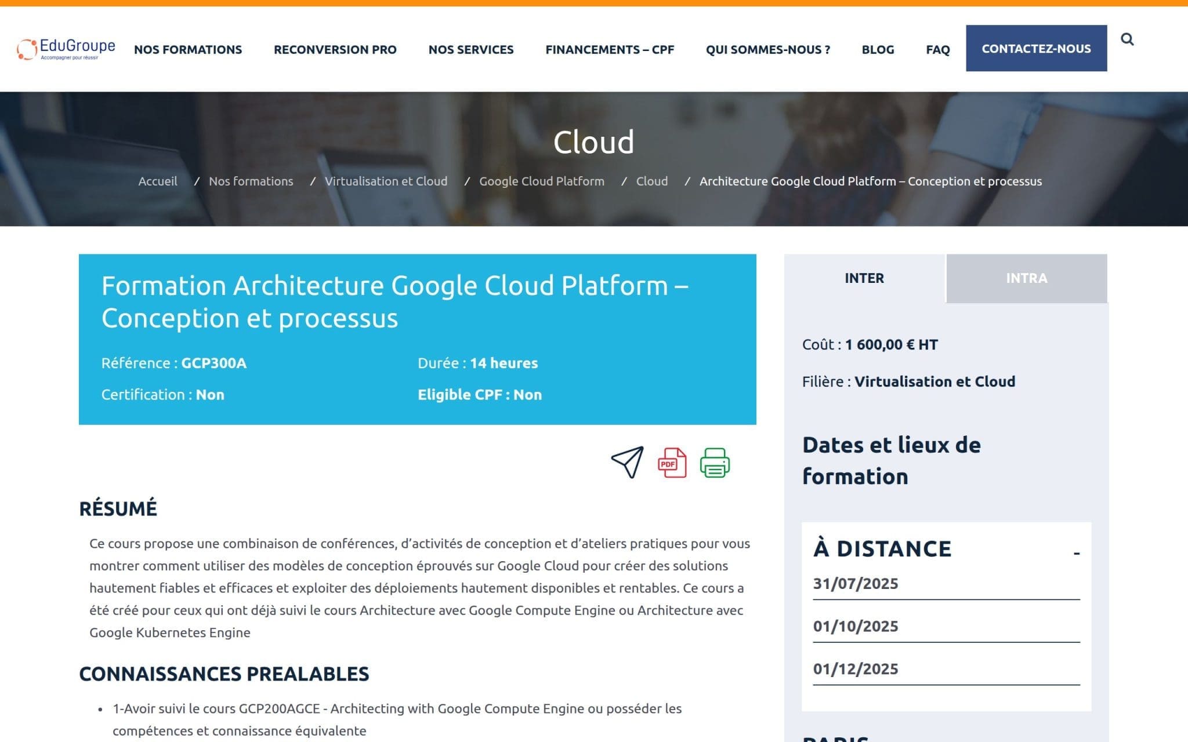Open the NOS FORMATIONS menu

[188, 49]
